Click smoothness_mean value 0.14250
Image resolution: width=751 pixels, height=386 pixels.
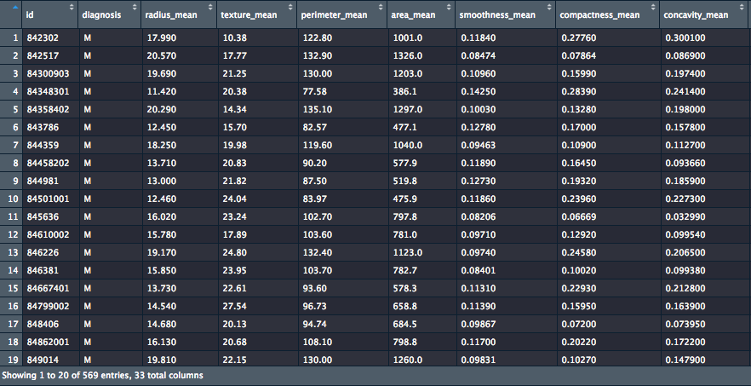point(479,91)
